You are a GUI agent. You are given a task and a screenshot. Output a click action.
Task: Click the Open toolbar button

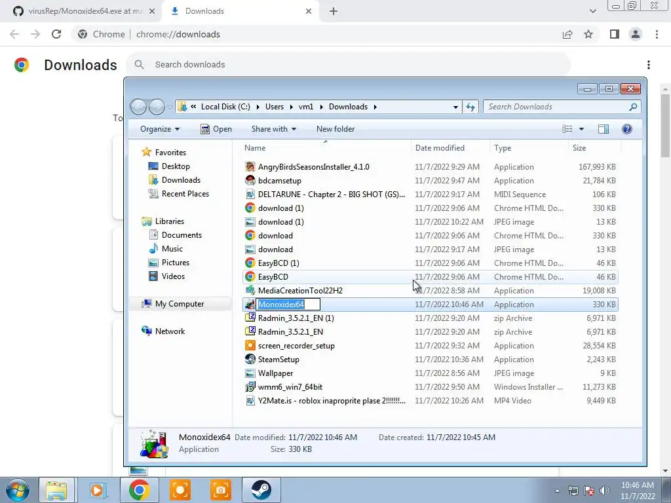coord(216,129)
